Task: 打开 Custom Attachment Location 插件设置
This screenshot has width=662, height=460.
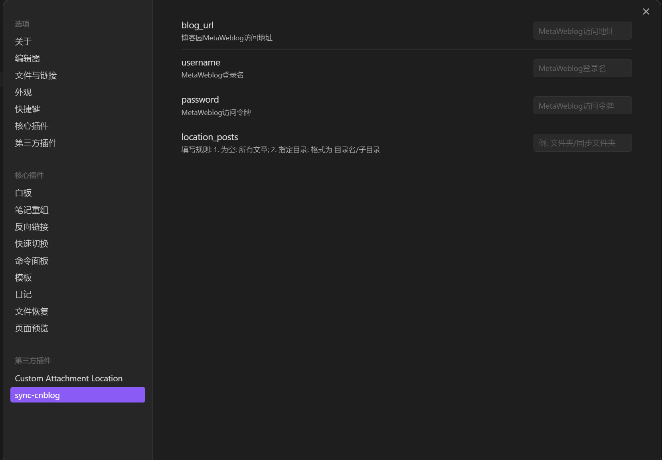Action: pos(68,378)
